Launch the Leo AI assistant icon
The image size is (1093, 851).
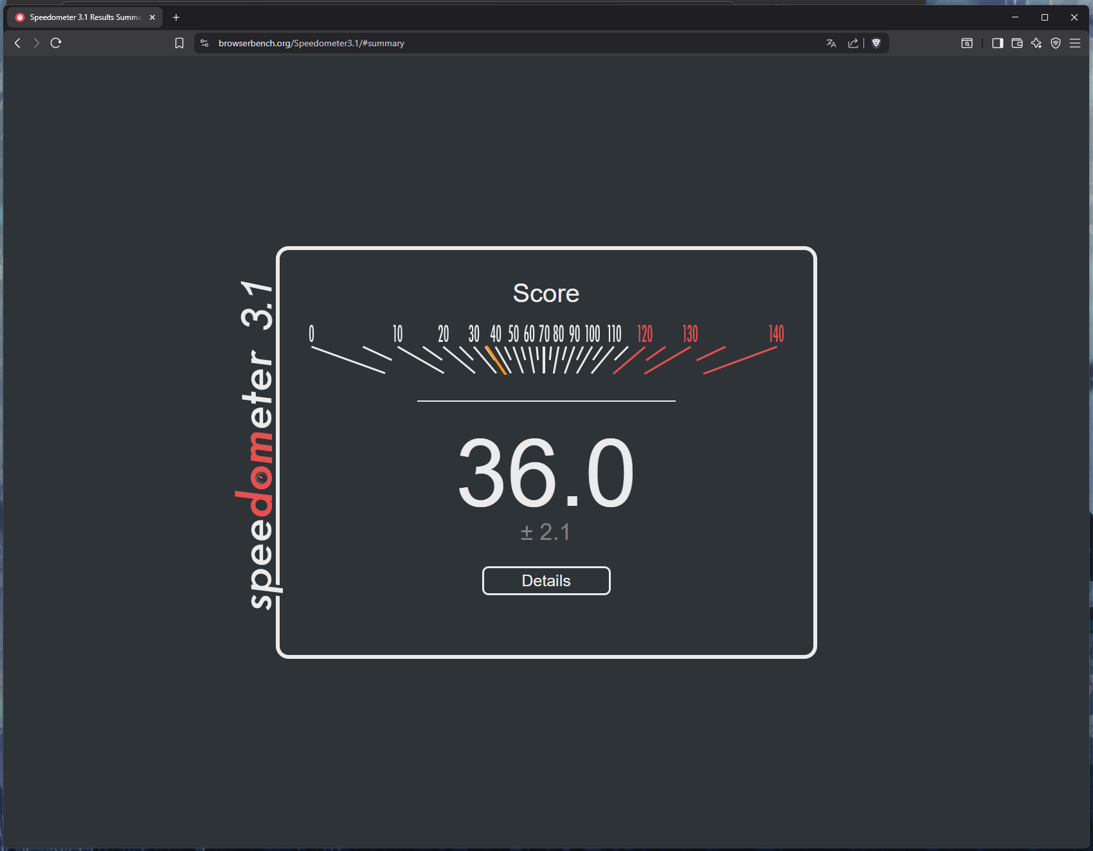pos(1036,43)
